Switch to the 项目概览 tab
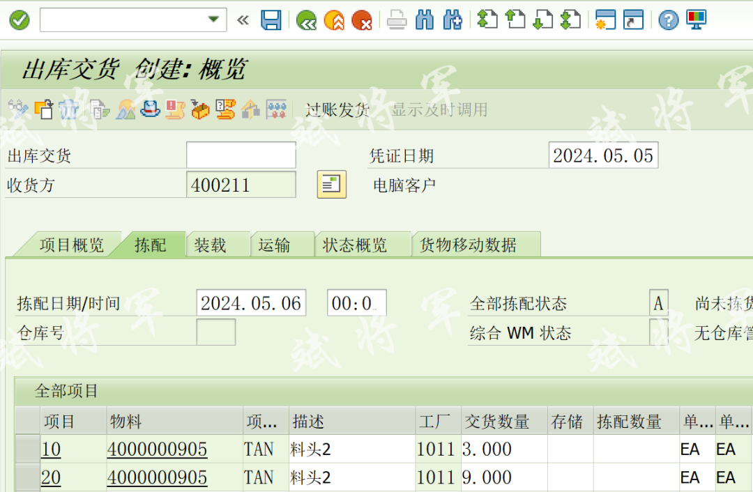 pyautogui.click(x=72, y=245)
